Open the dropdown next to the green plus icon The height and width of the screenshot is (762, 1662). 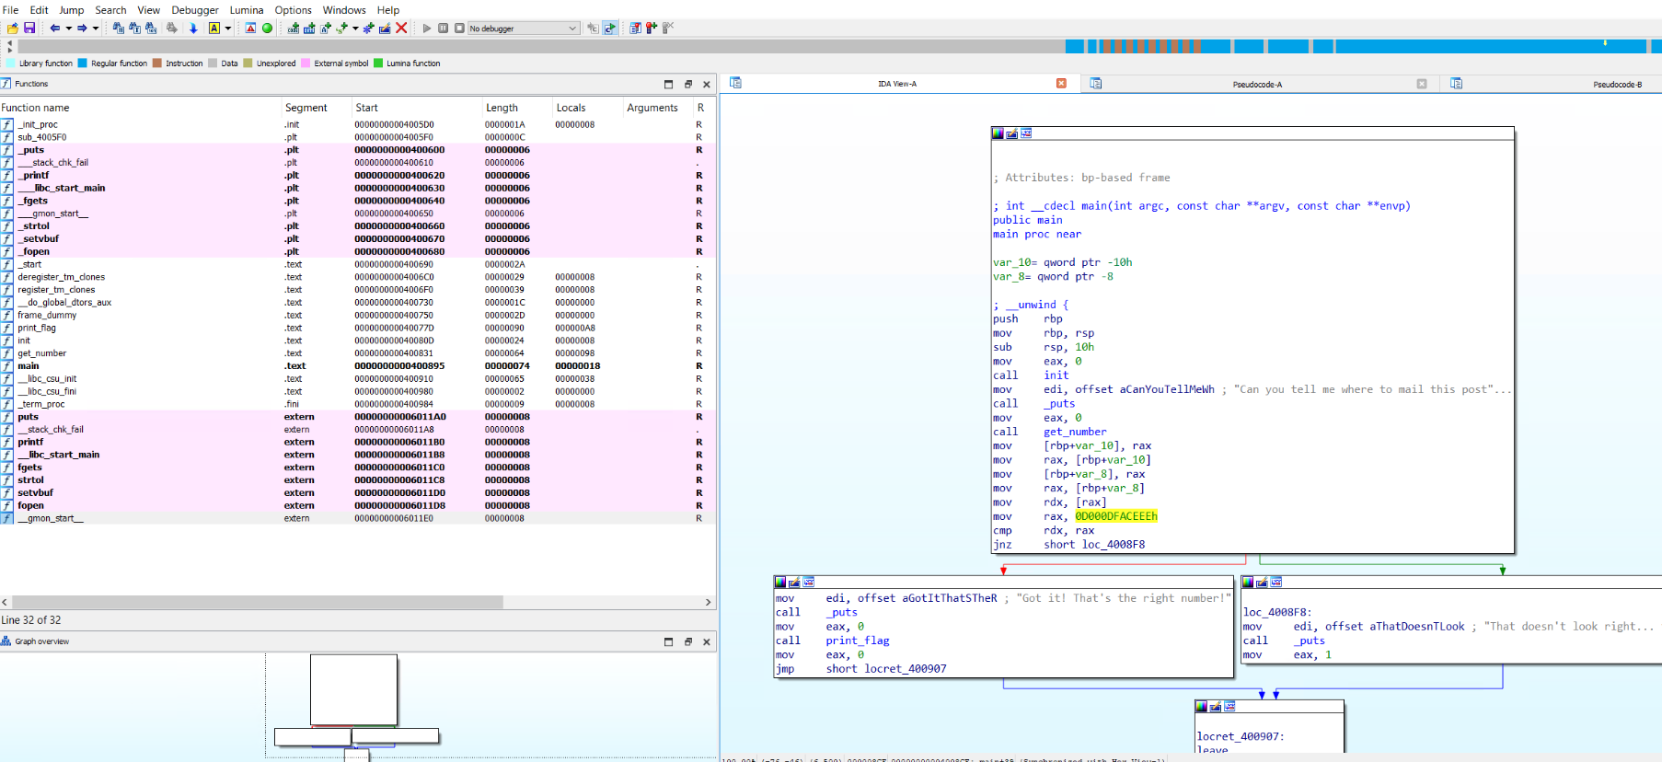355,29
